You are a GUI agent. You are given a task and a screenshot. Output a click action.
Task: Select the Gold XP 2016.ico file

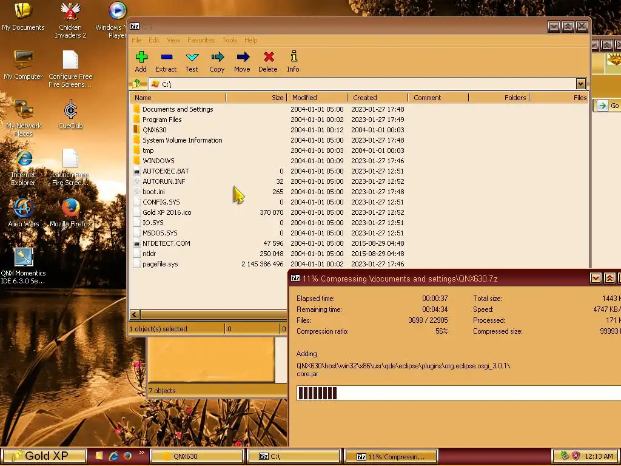[167, 212]
